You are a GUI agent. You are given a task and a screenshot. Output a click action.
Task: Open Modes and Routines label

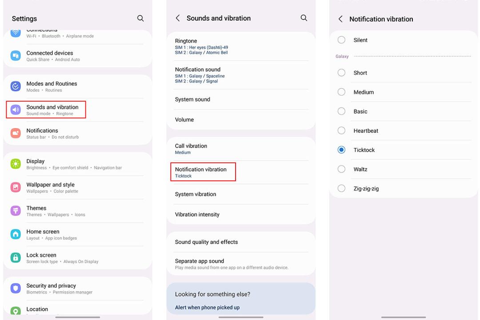pyautogui.click(x=52, y=84)
